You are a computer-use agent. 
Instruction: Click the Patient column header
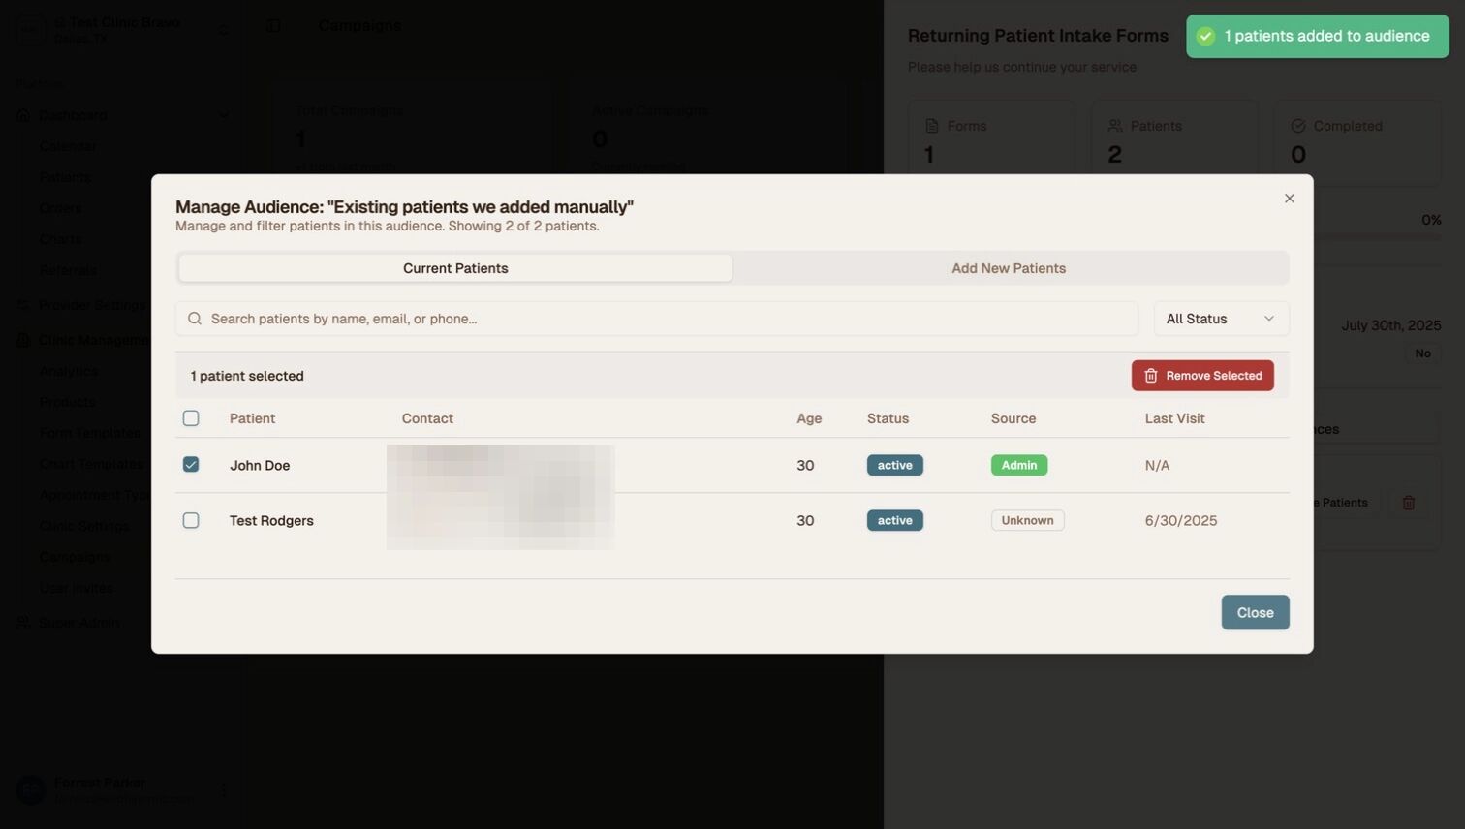(x=252, y=418)
